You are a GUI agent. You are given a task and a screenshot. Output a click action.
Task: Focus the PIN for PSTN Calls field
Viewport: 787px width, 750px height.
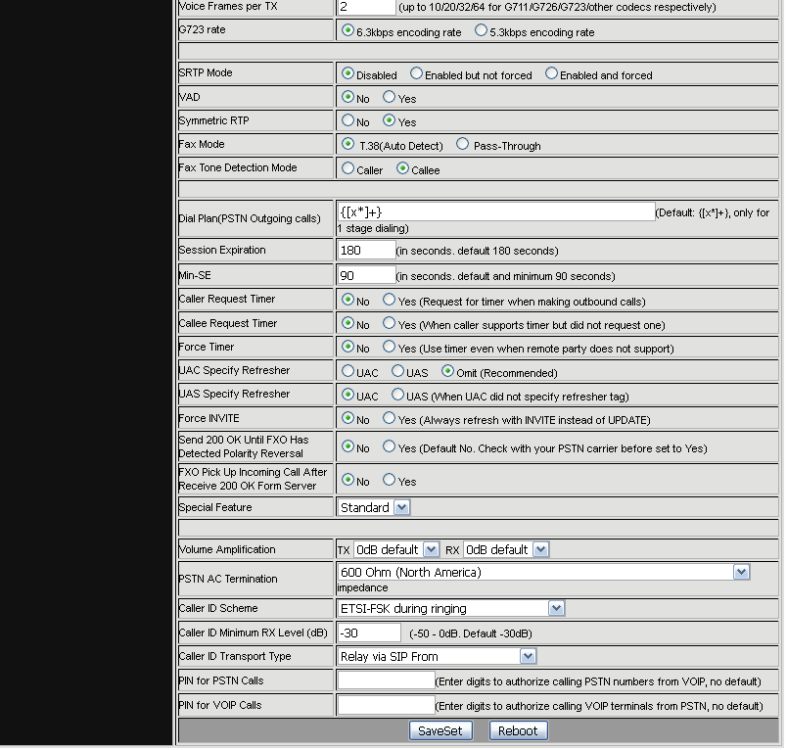tap(386, 680)
